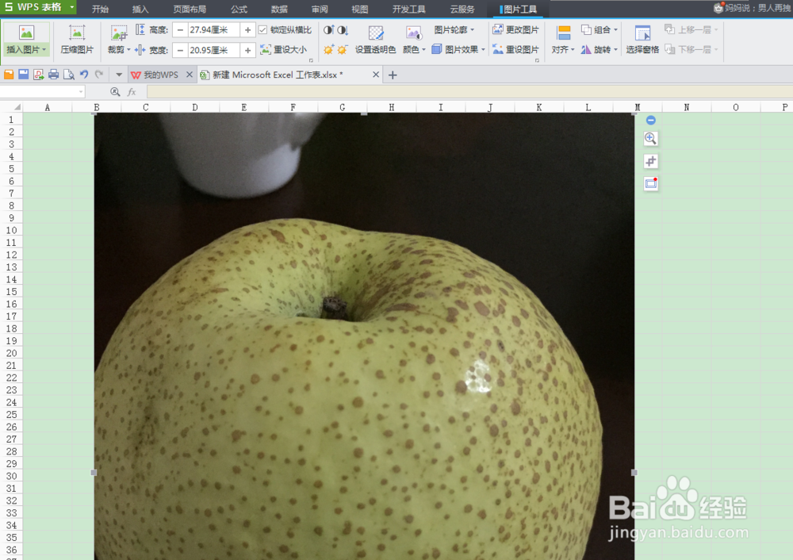Click the Compress Picture (压缩图片) icon
This screenshot has height=560, width=793.
click(x=77, y=33)
